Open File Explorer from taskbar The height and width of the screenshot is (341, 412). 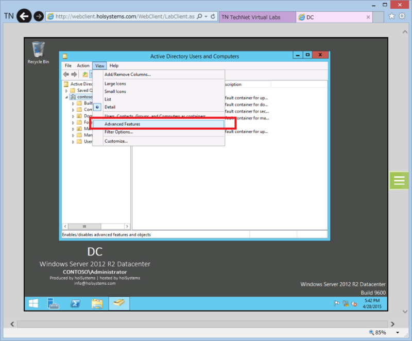click(97, 304)
